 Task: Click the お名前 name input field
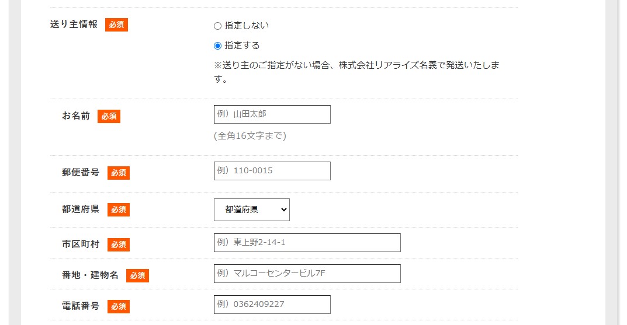(272, 114)
